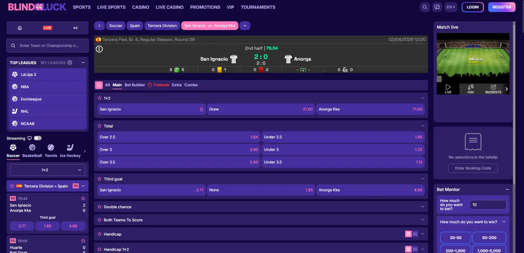Expand Both Teams To Score market
524x253 pixels.
(423, 220)
